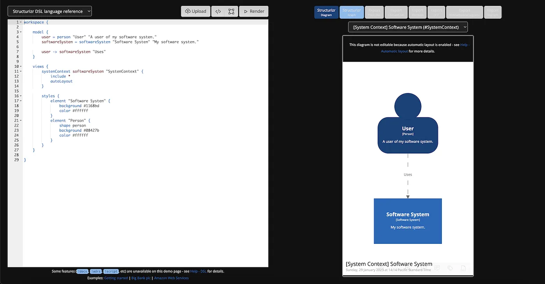The image size is (545, 284).
Task: Collapse the systemContext block on line 11
Action: (21, 71)
